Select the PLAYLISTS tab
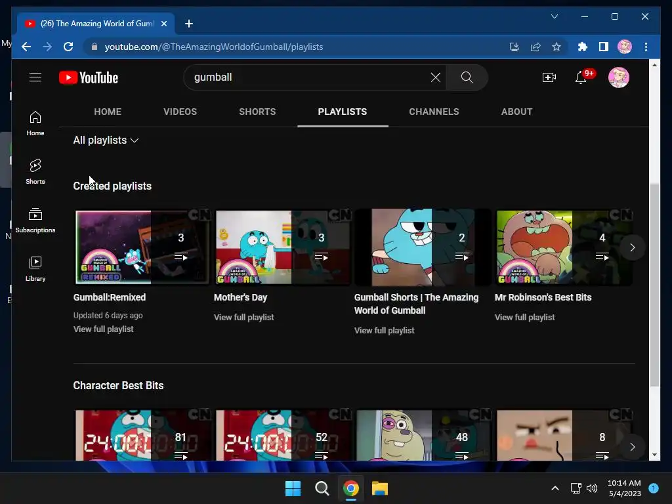 pos(343,112)
